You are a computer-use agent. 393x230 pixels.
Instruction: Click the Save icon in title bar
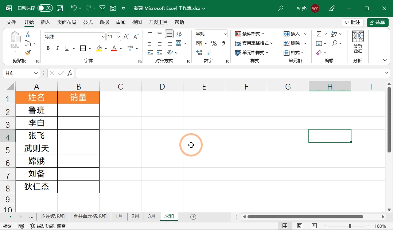click(60, 8)
